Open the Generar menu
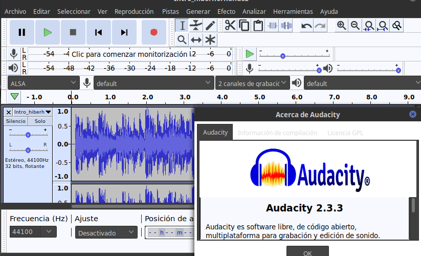This screenshot has width=421, height=256. point(198,12)
